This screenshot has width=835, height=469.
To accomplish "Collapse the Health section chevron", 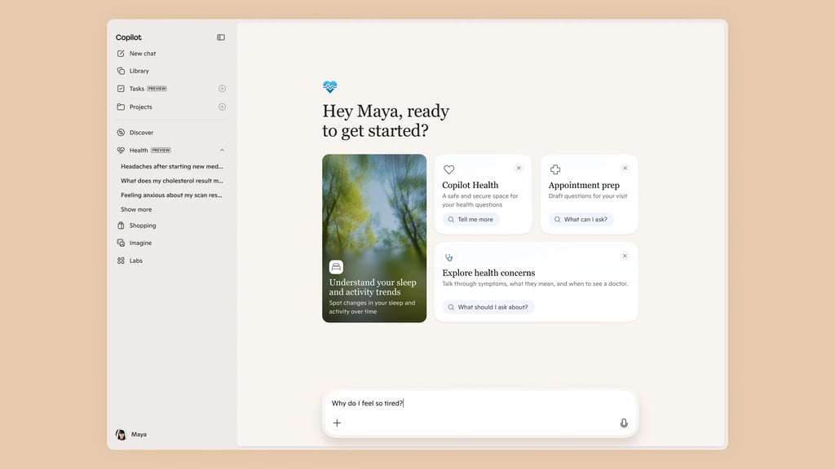I will 222,151.
